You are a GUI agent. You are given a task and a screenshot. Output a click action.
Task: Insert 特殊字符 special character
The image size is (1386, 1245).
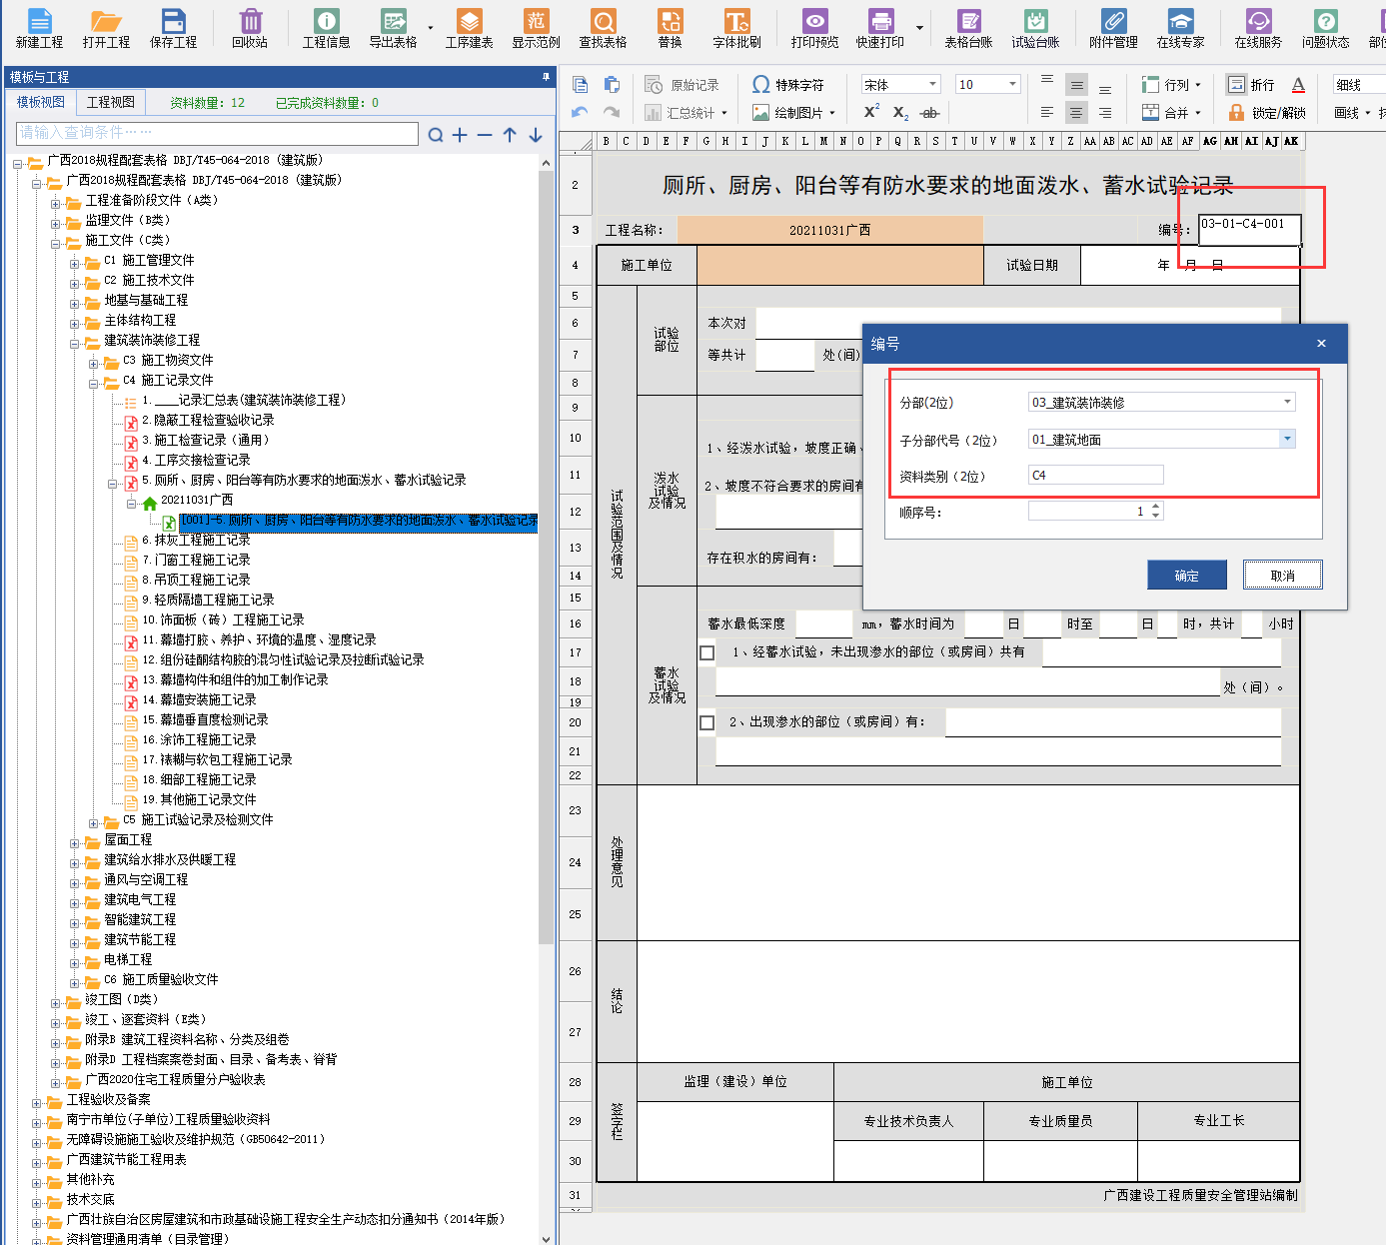[x=788, y=85]
